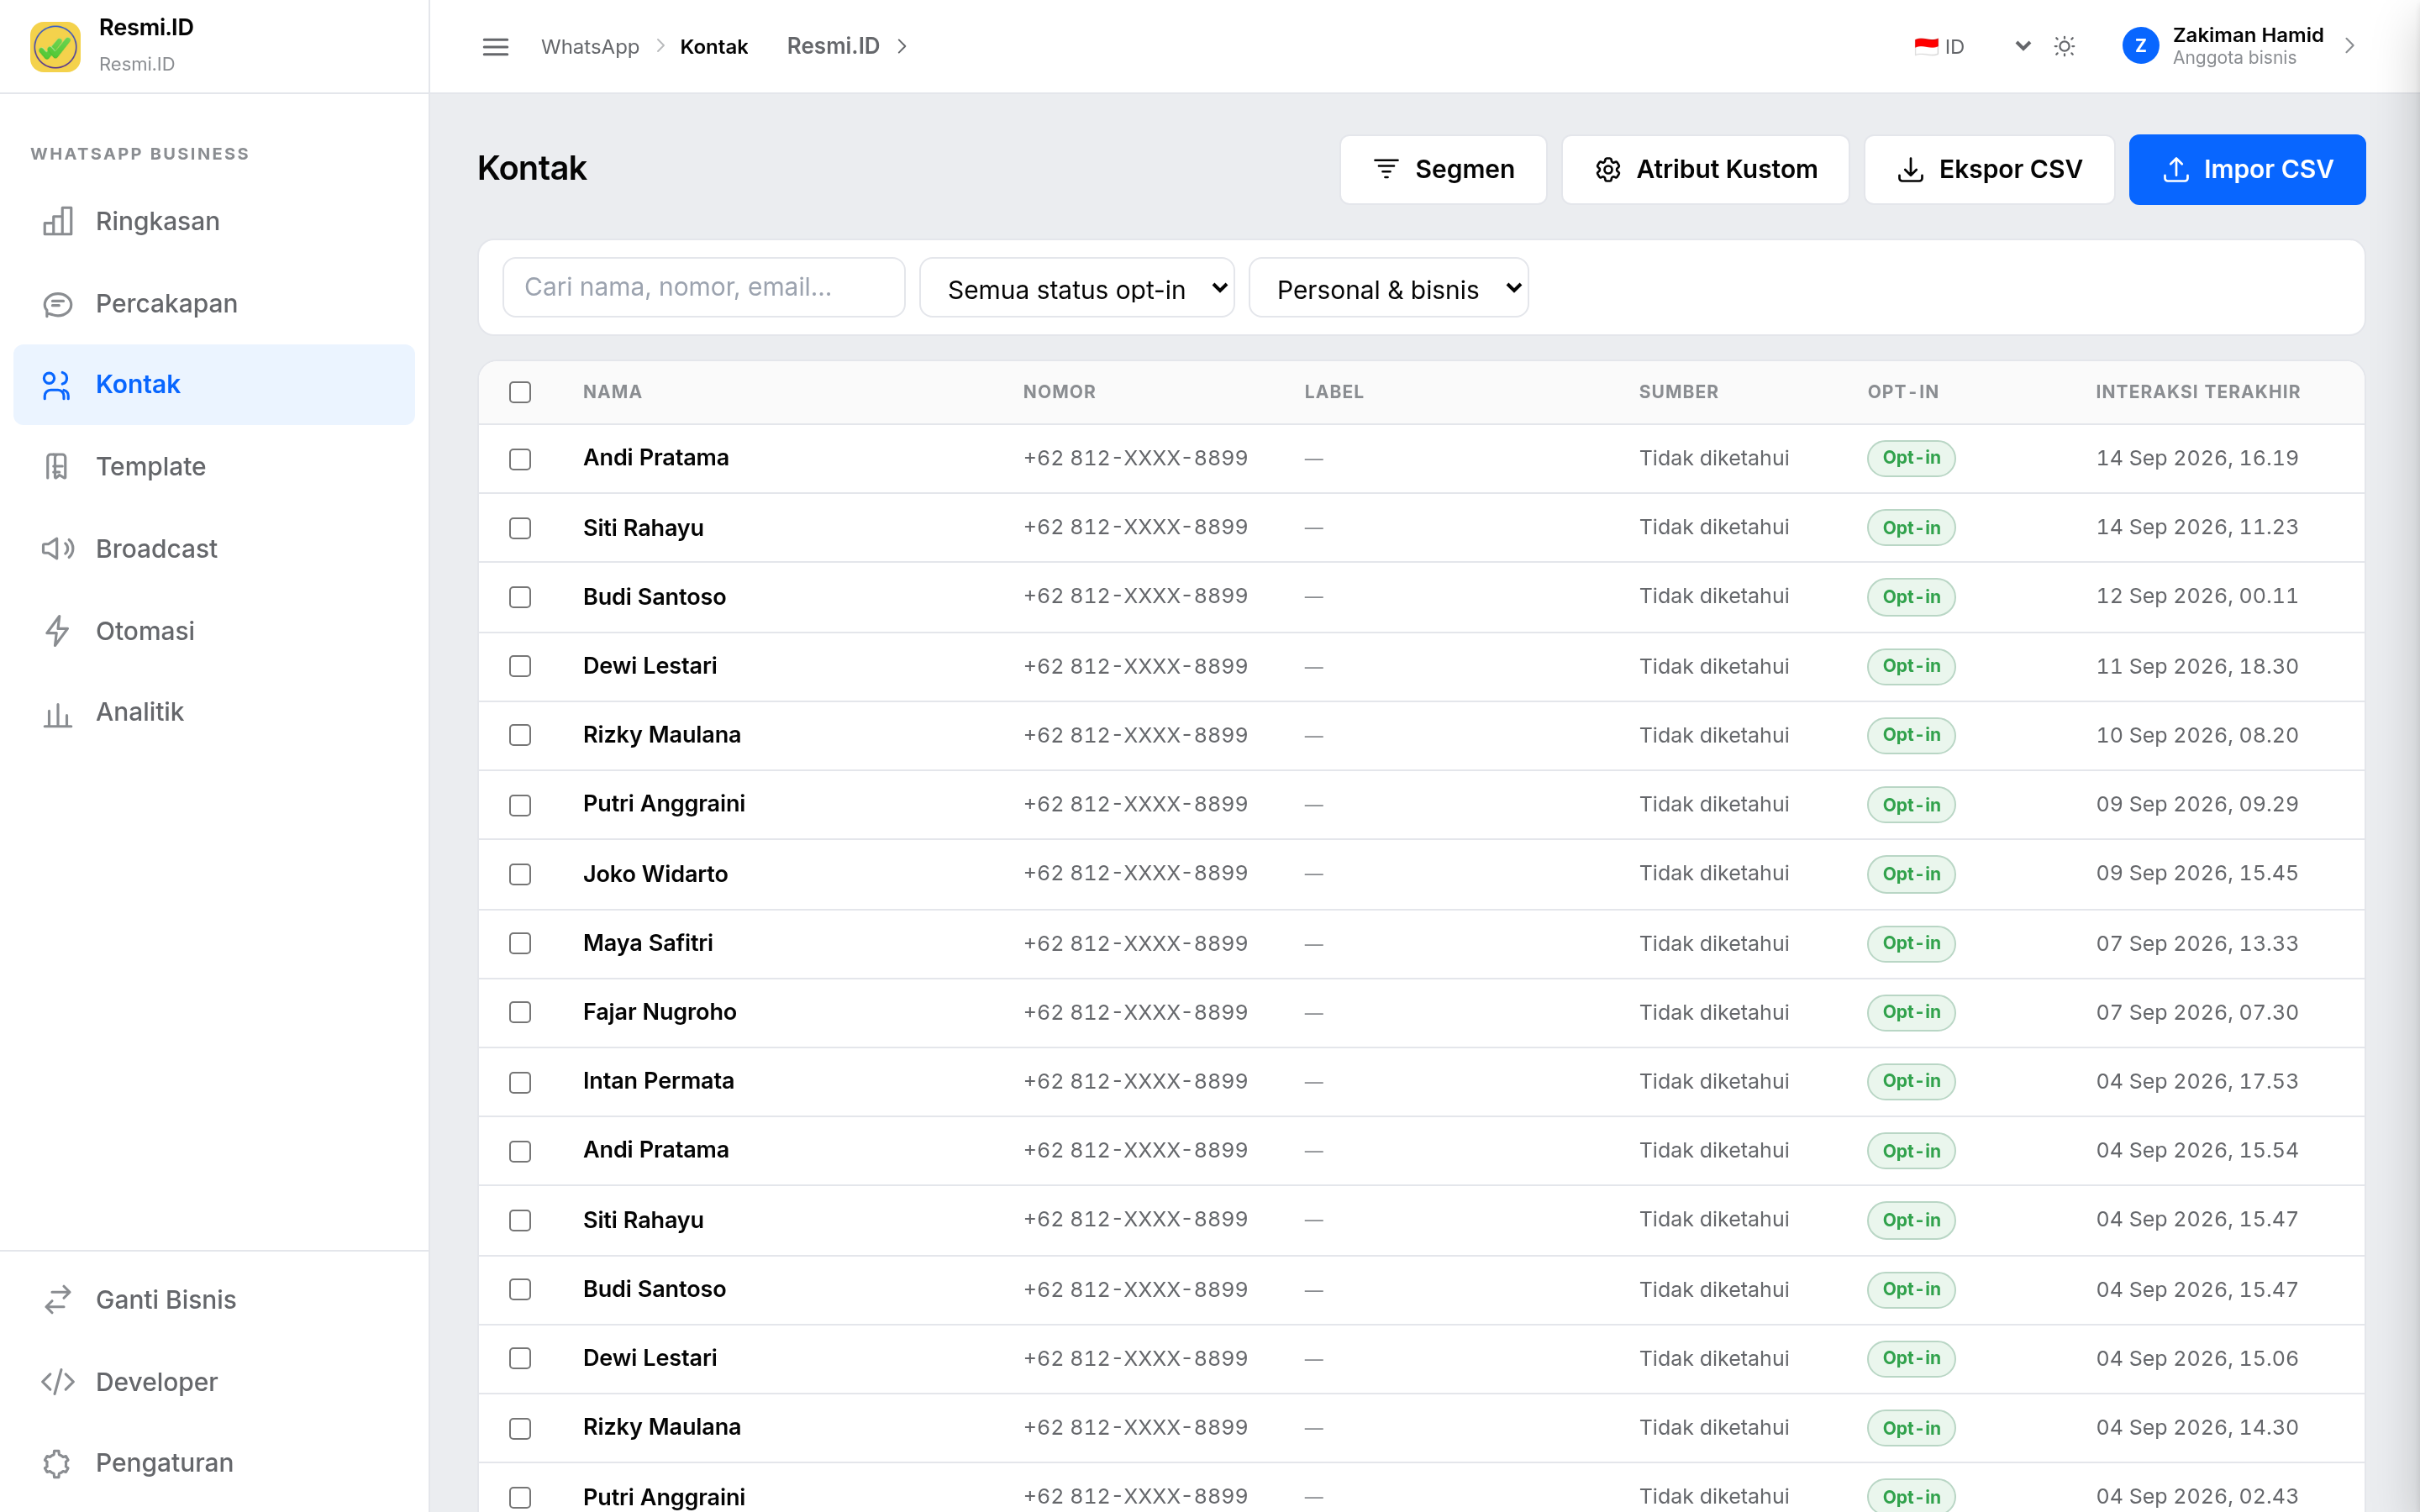Click the Ekspor CSV button
The height and width of the screenshot is (1512, 2420).
[1989, 169]
